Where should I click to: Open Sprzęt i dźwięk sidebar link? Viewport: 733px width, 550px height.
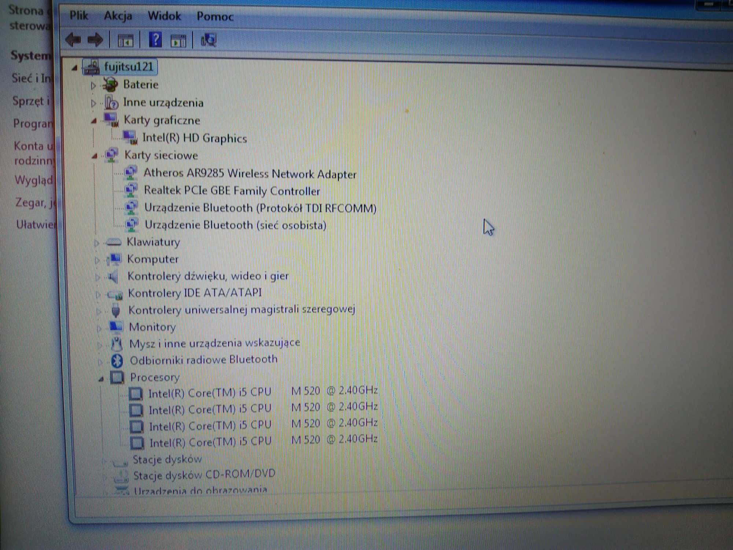pyautogui.click(x=31, y=101)
